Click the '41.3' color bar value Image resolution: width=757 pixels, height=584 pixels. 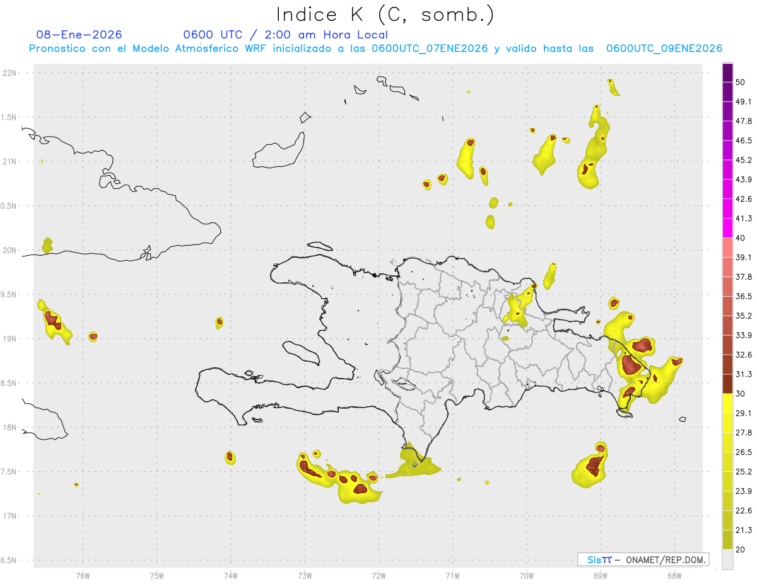click(743, 219)
